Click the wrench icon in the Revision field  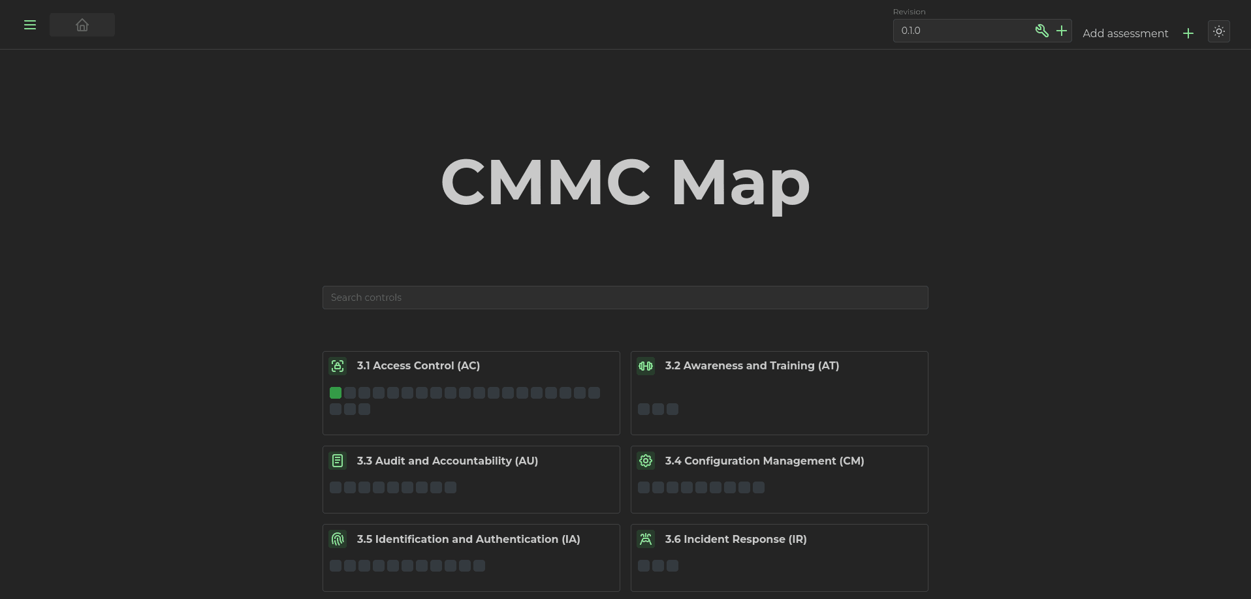tap(1042, 31)
